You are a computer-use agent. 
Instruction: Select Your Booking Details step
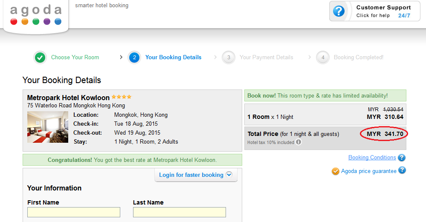[x=173, y=58]
